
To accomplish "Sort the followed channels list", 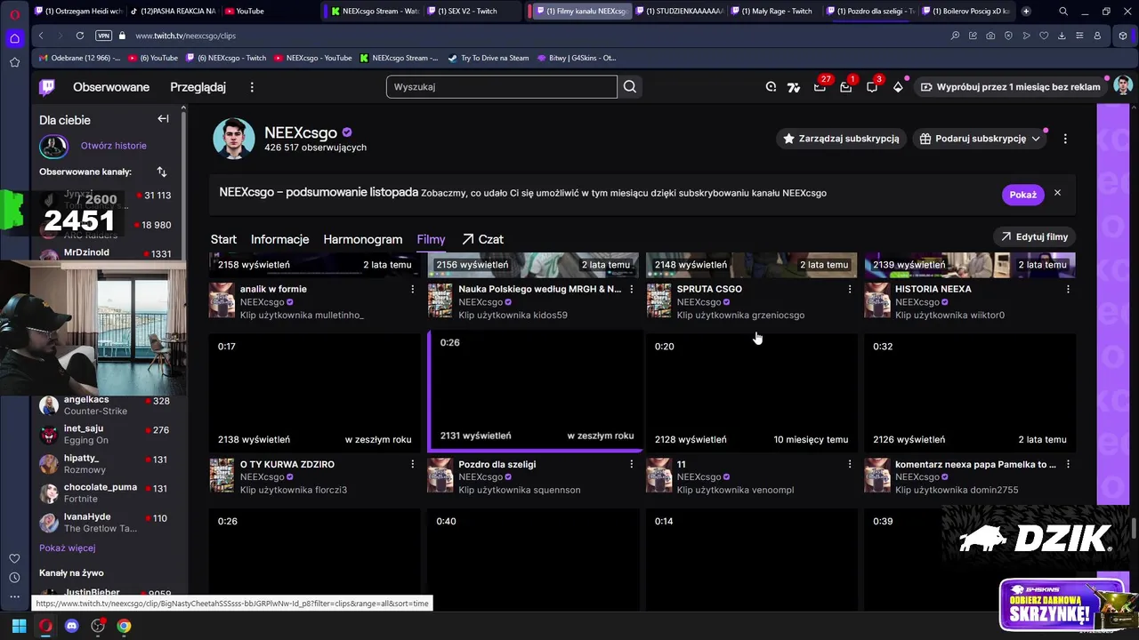I will (161, 172).
